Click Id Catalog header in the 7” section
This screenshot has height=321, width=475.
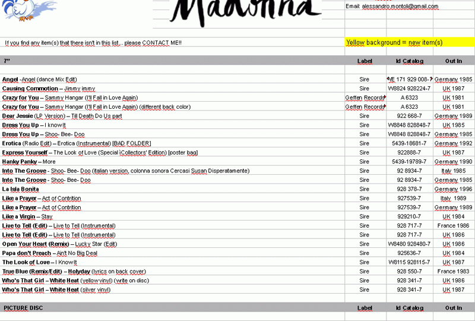(410, 61)
